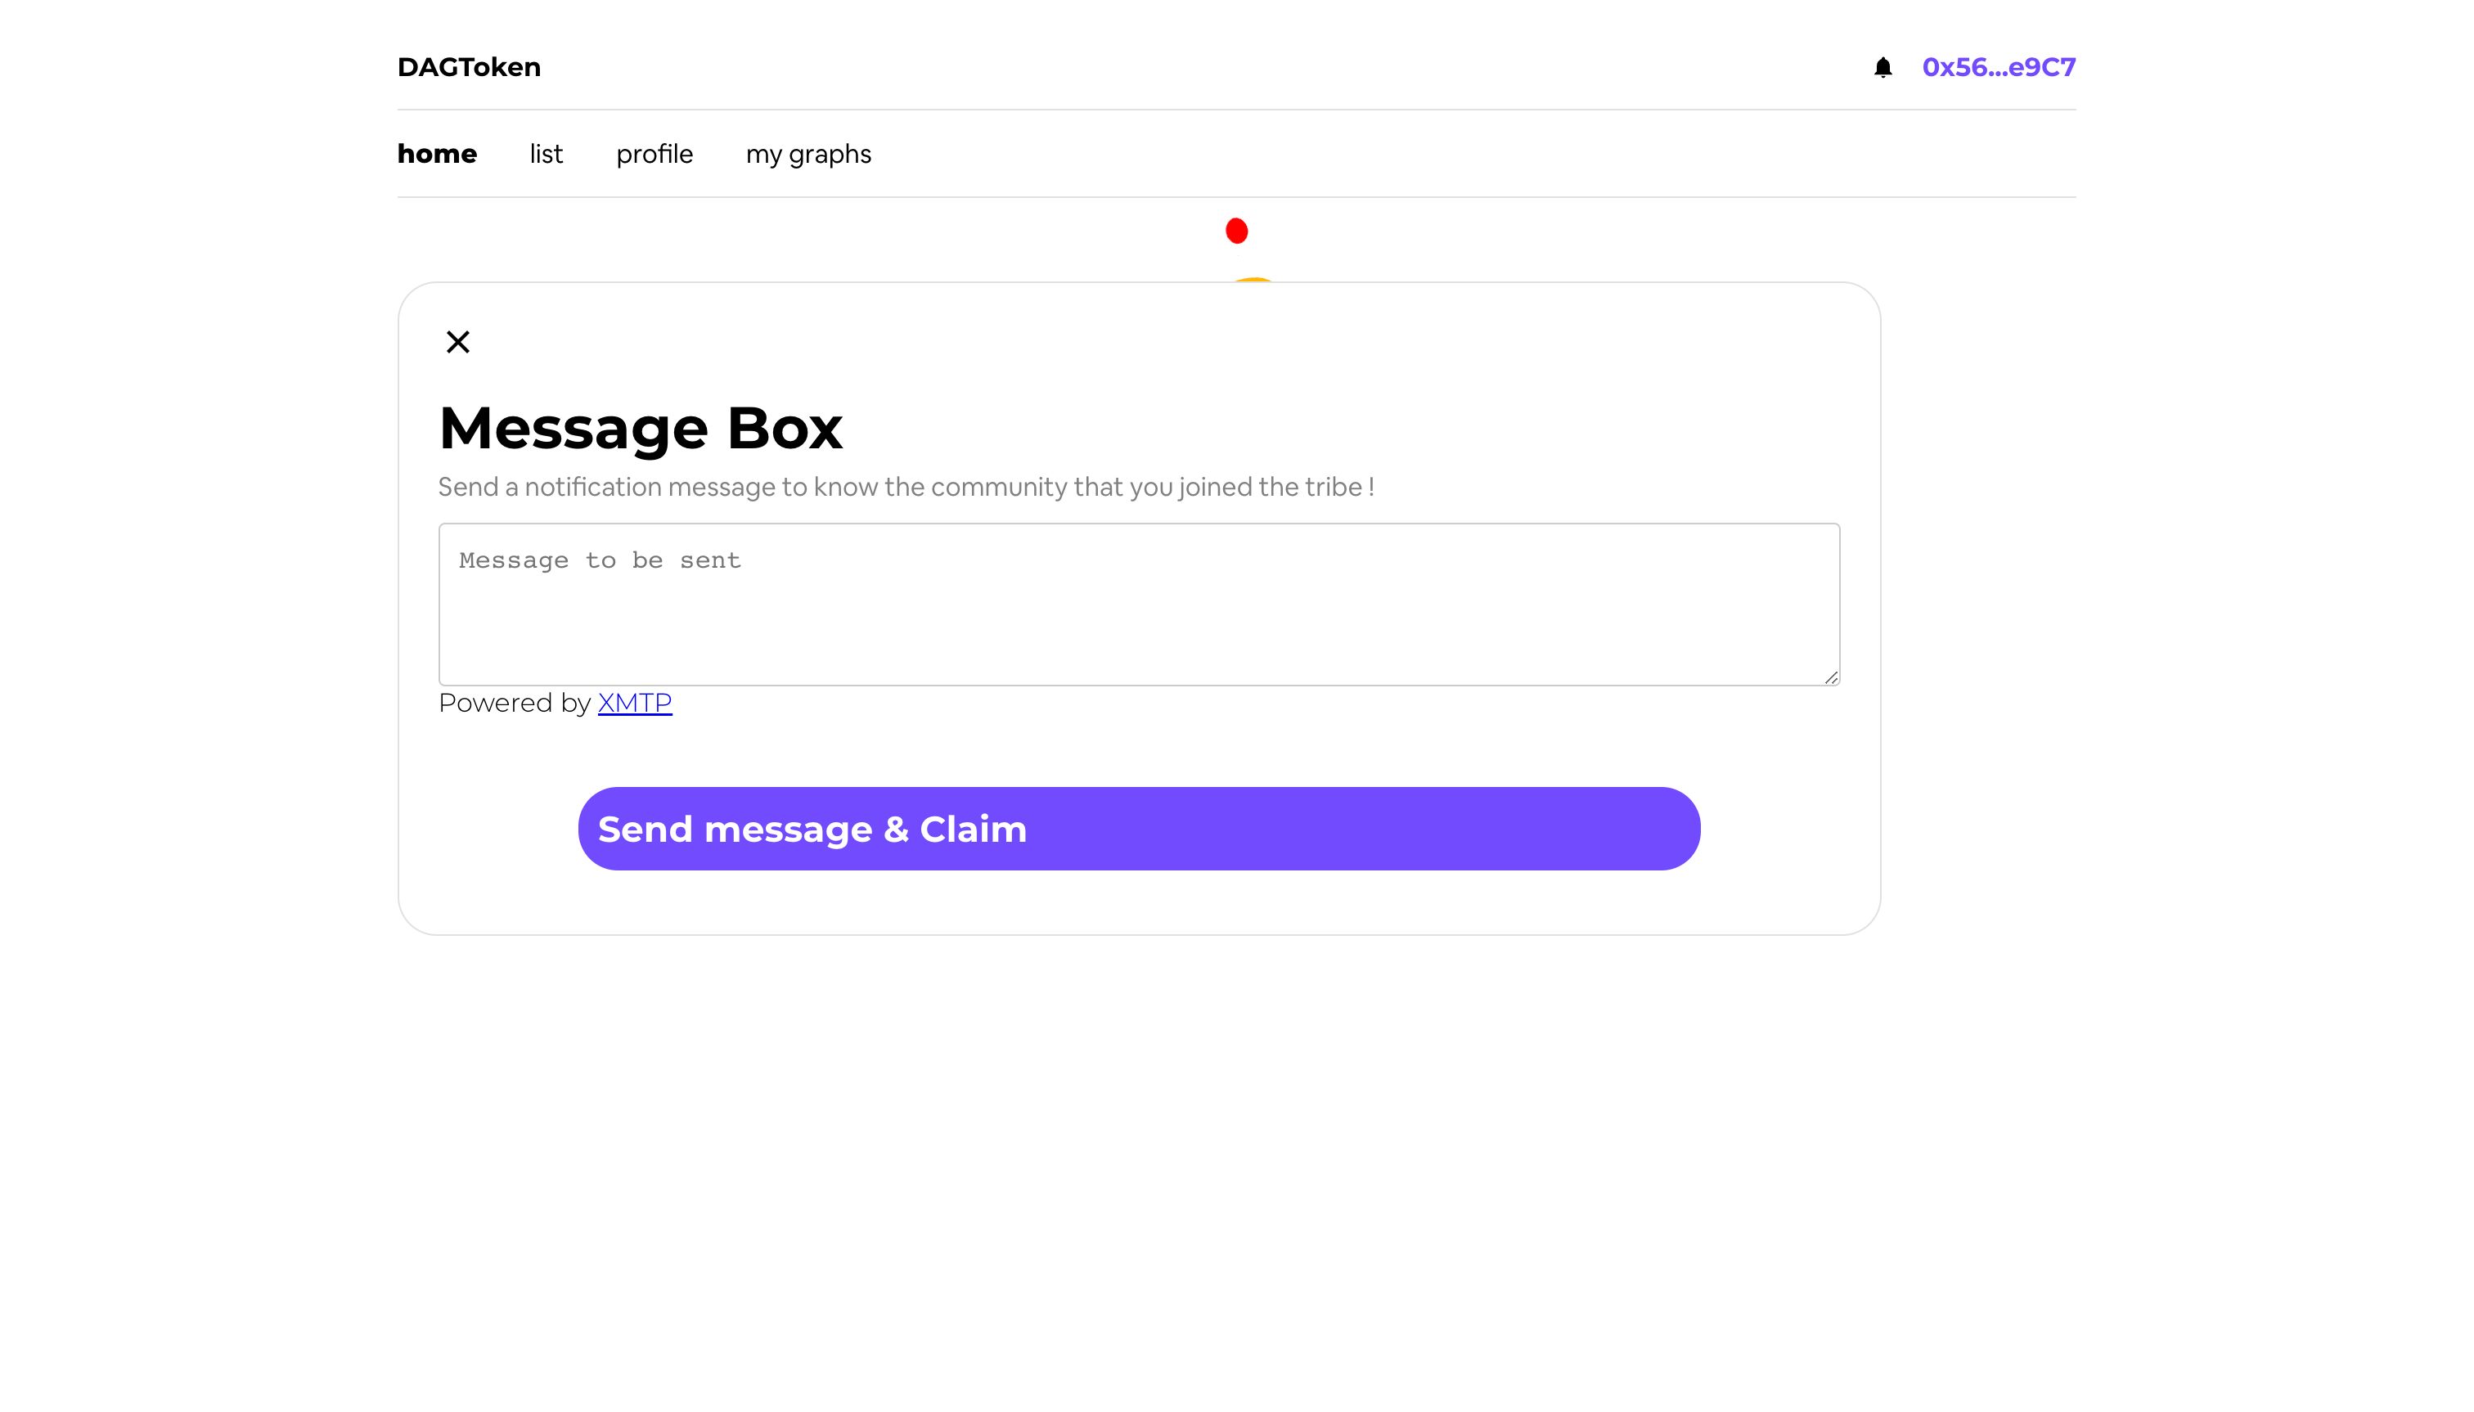Open the profile tab
The height and width of the screenshot is (1412, 2474).
coord(654,154)
